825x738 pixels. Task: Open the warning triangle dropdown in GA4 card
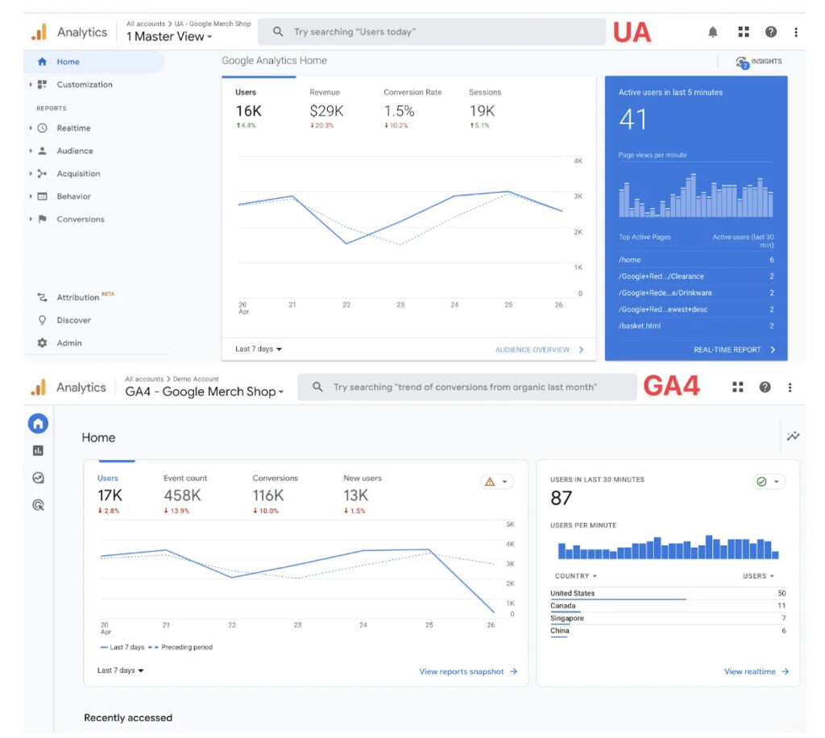(x=496, y=482)
